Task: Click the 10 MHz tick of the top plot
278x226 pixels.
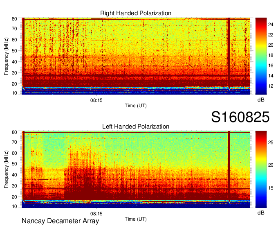Action: click(x=14, y=93)
